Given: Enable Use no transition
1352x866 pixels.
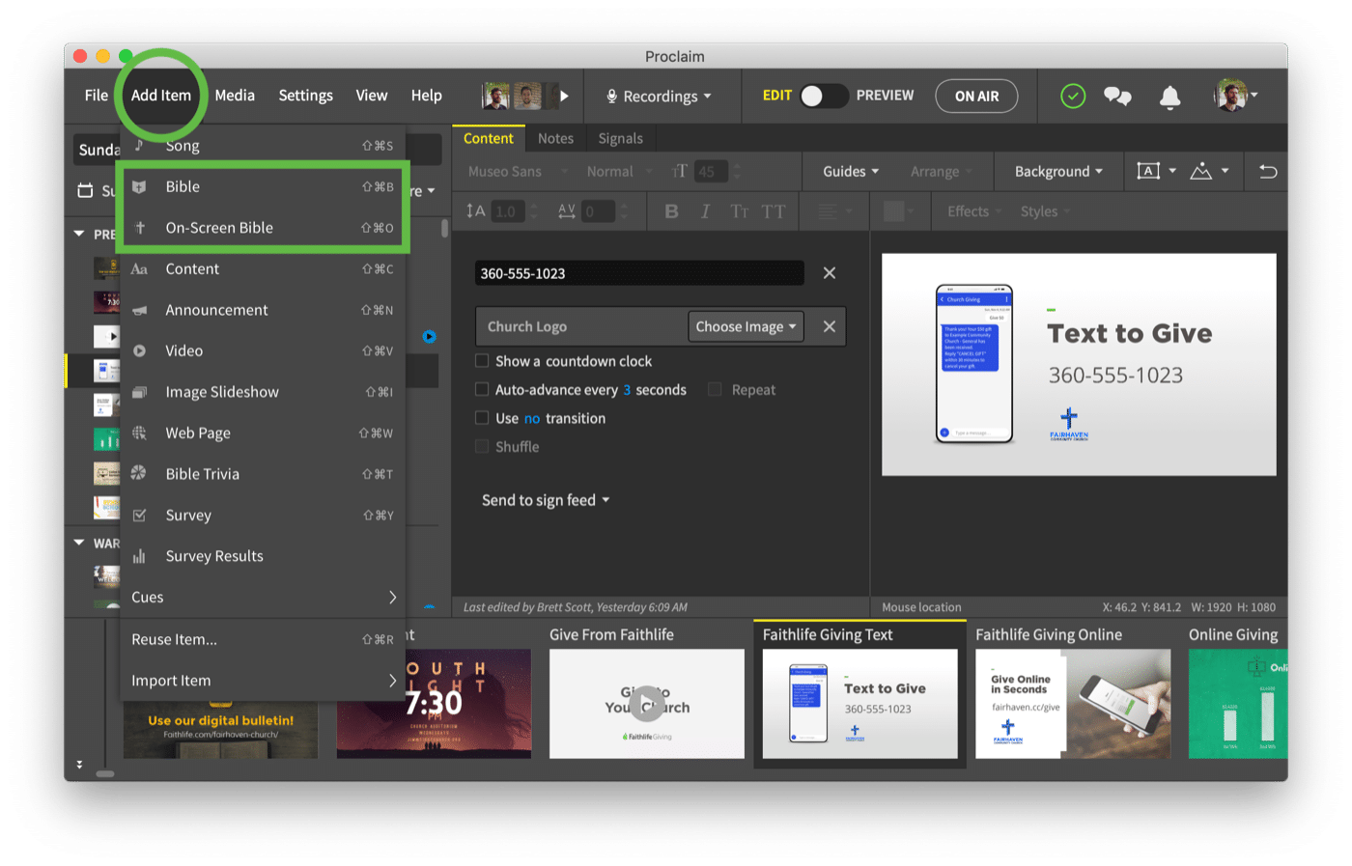Looking at the screenshot, I should click(482, 418).
